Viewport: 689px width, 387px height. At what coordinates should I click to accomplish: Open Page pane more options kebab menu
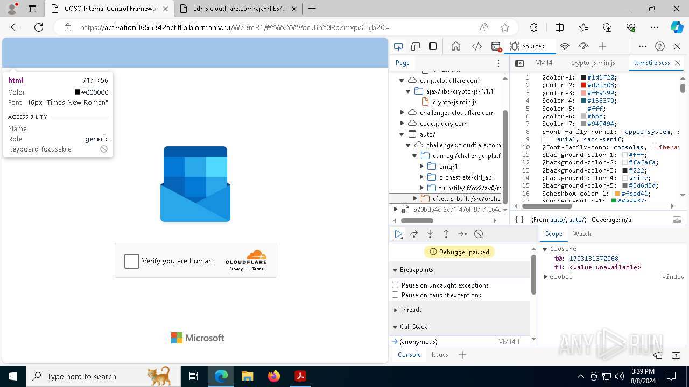(x=498, y=63)
